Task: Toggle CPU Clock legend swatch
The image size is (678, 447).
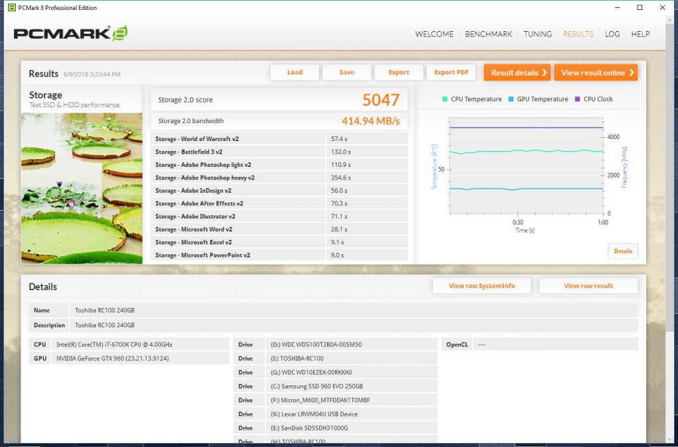Action: [577, 99]
